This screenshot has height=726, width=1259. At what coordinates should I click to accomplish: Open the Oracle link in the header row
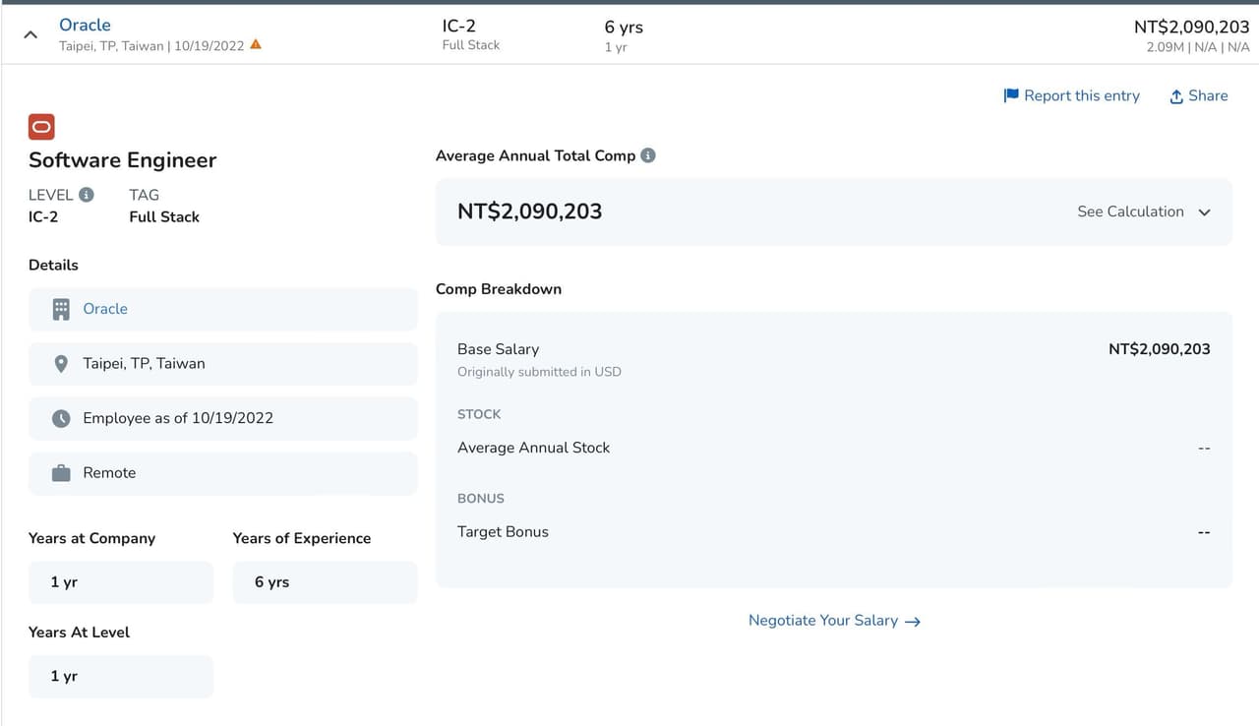point(85,25)
